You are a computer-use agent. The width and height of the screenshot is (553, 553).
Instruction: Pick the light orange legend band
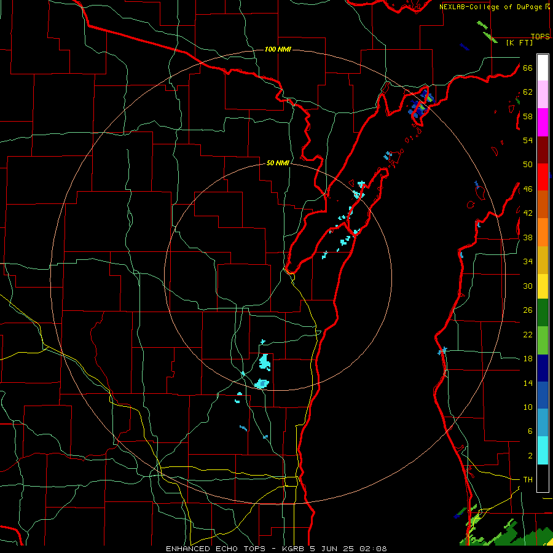(x=543, y=232)
